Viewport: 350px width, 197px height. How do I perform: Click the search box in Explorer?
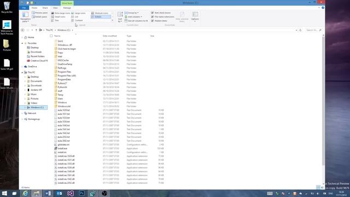(313, 30)
